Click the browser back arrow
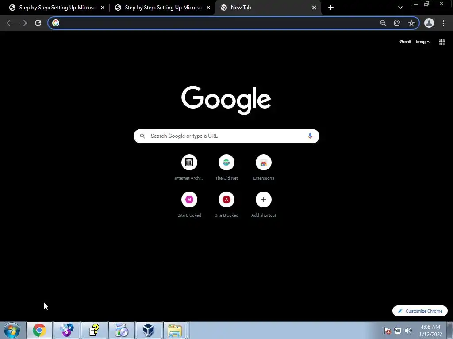The image size is (453, 339). (x=10, y=23)
